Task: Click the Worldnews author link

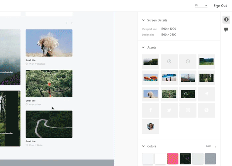Action: point(41,64)
